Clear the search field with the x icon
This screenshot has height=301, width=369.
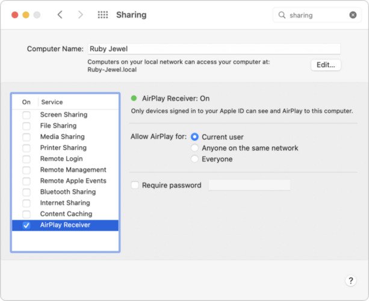pyautogui.click(x=353, y=15)
